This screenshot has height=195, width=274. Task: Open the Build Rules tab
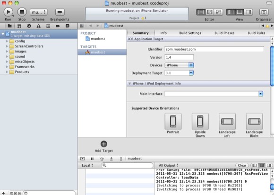click(x=257, y=33)
